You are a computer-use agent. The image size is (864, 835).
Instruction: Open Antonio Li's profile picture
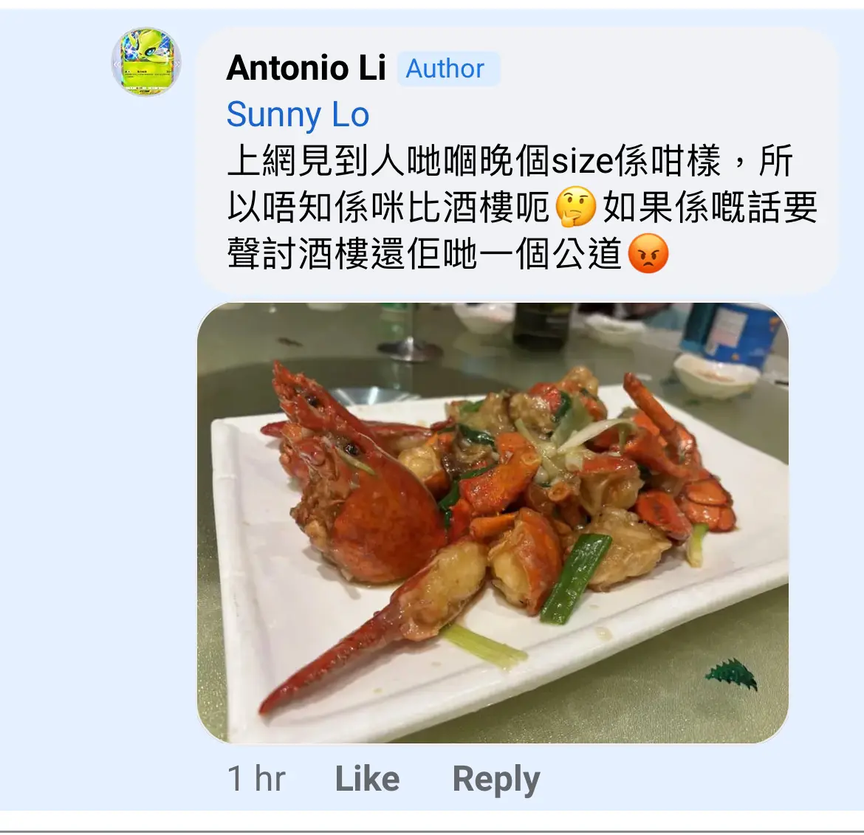coord(146,62)
